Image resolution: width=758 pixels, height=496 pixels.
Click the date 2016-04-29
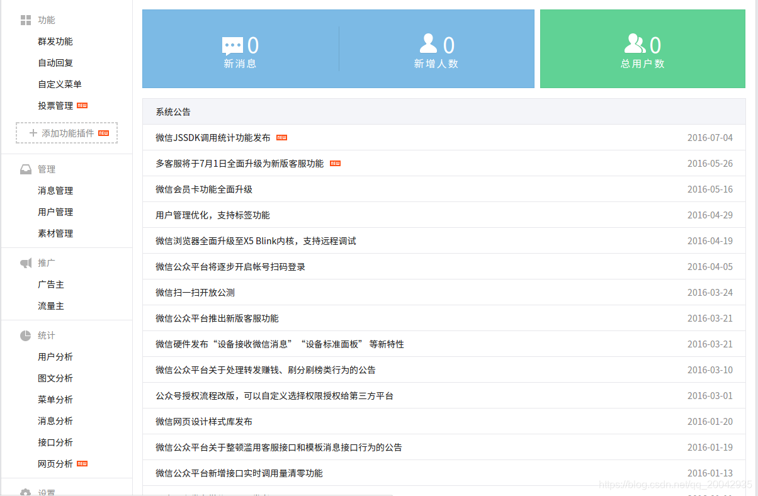point(710,215)
